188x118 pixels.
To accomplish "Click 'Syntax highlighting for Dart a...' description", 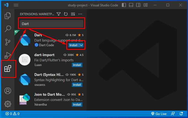I will (59, 80).
